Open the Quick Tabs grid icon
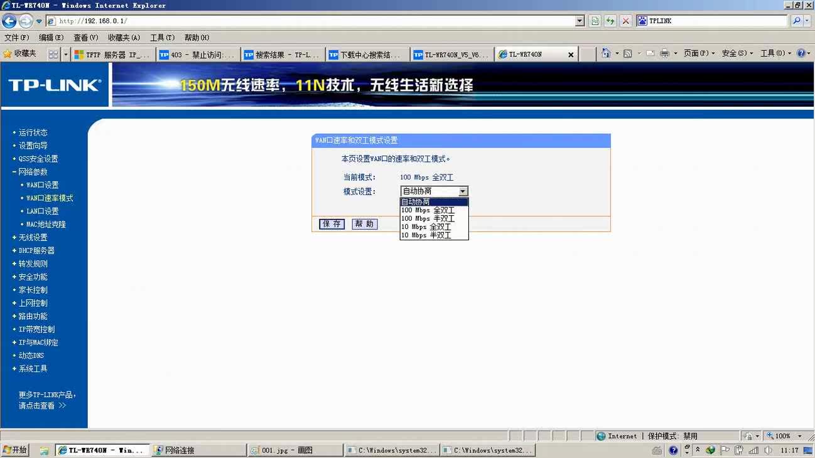815x458 pixels. [53, 55]
